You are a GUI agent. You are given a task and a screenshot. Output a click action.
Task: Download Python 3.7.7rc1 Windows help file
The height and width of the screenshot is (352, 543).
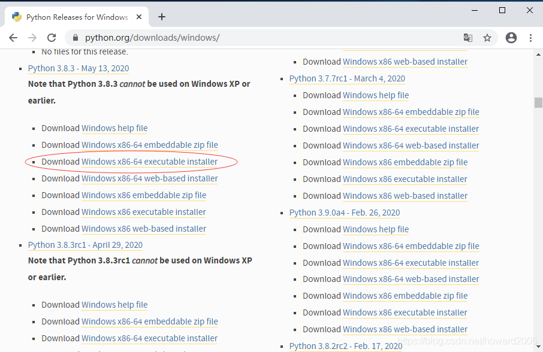376,95
